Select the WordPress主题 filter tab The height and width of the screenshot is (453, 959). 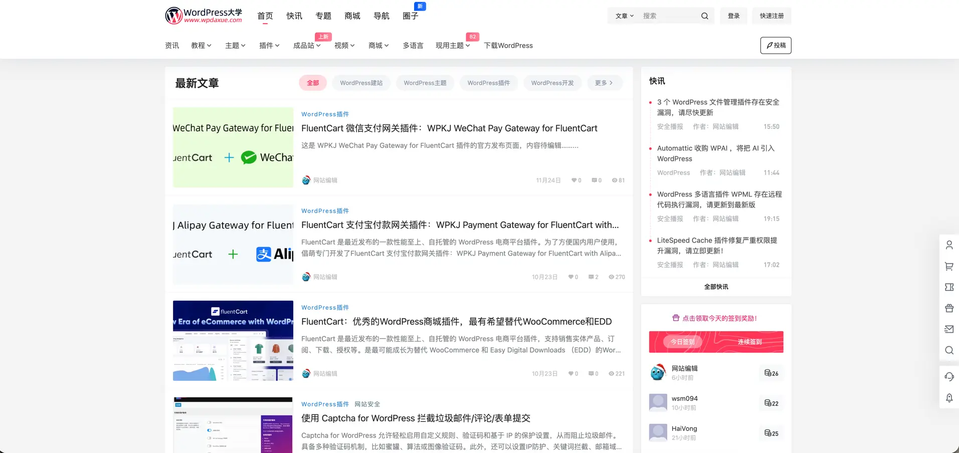pyautogui.click(x=425, y=83)
